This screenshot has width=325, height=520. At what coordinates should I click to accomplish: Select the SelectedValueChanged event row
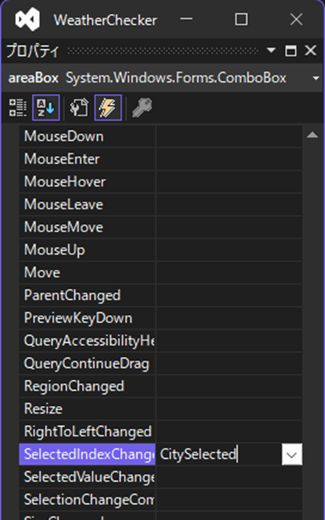[161, 477]
